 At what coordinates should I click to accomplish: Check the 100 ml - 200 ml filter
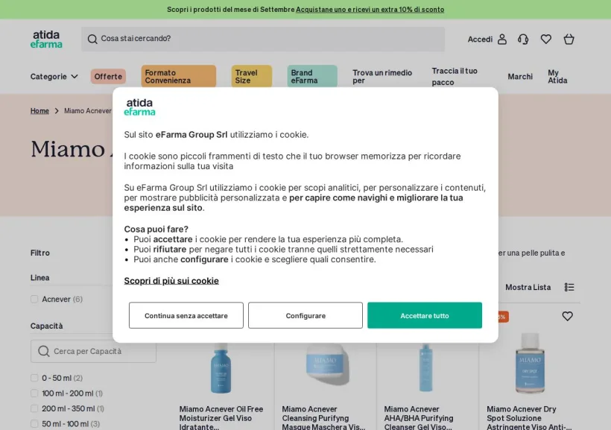(34, 393)
